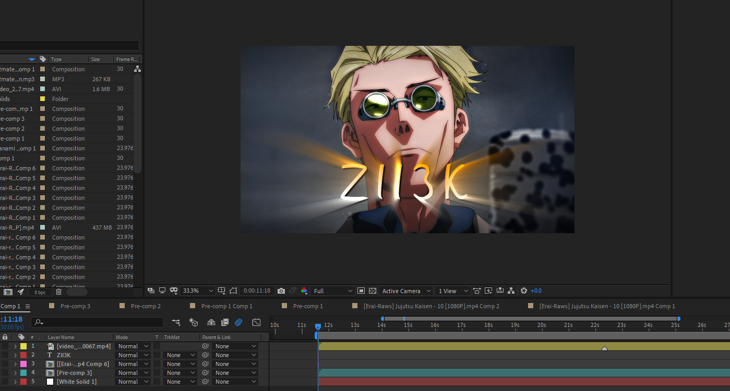Switch to the Pre-comp 2 timeline tab
The width and height of the screenshot is (730, 391).
146,306
